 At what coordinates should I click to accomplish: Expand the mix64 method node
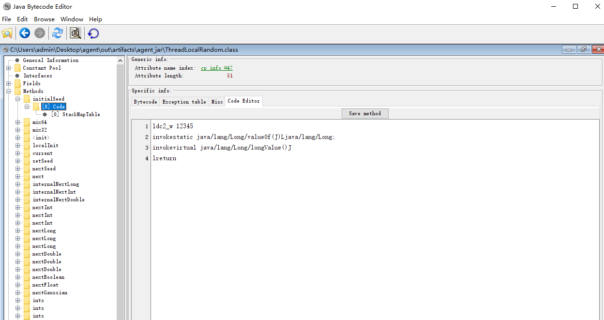tap(18, 122)
